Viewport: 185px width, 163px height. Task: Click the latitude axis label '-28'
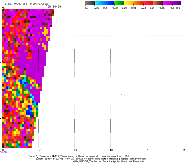[x=2, y=118]
